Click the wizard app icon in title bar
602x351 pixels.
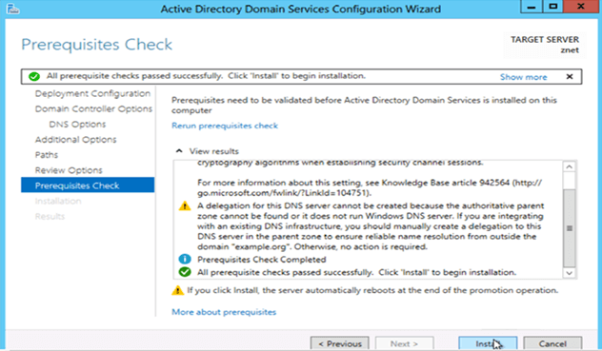coord(12,9)
